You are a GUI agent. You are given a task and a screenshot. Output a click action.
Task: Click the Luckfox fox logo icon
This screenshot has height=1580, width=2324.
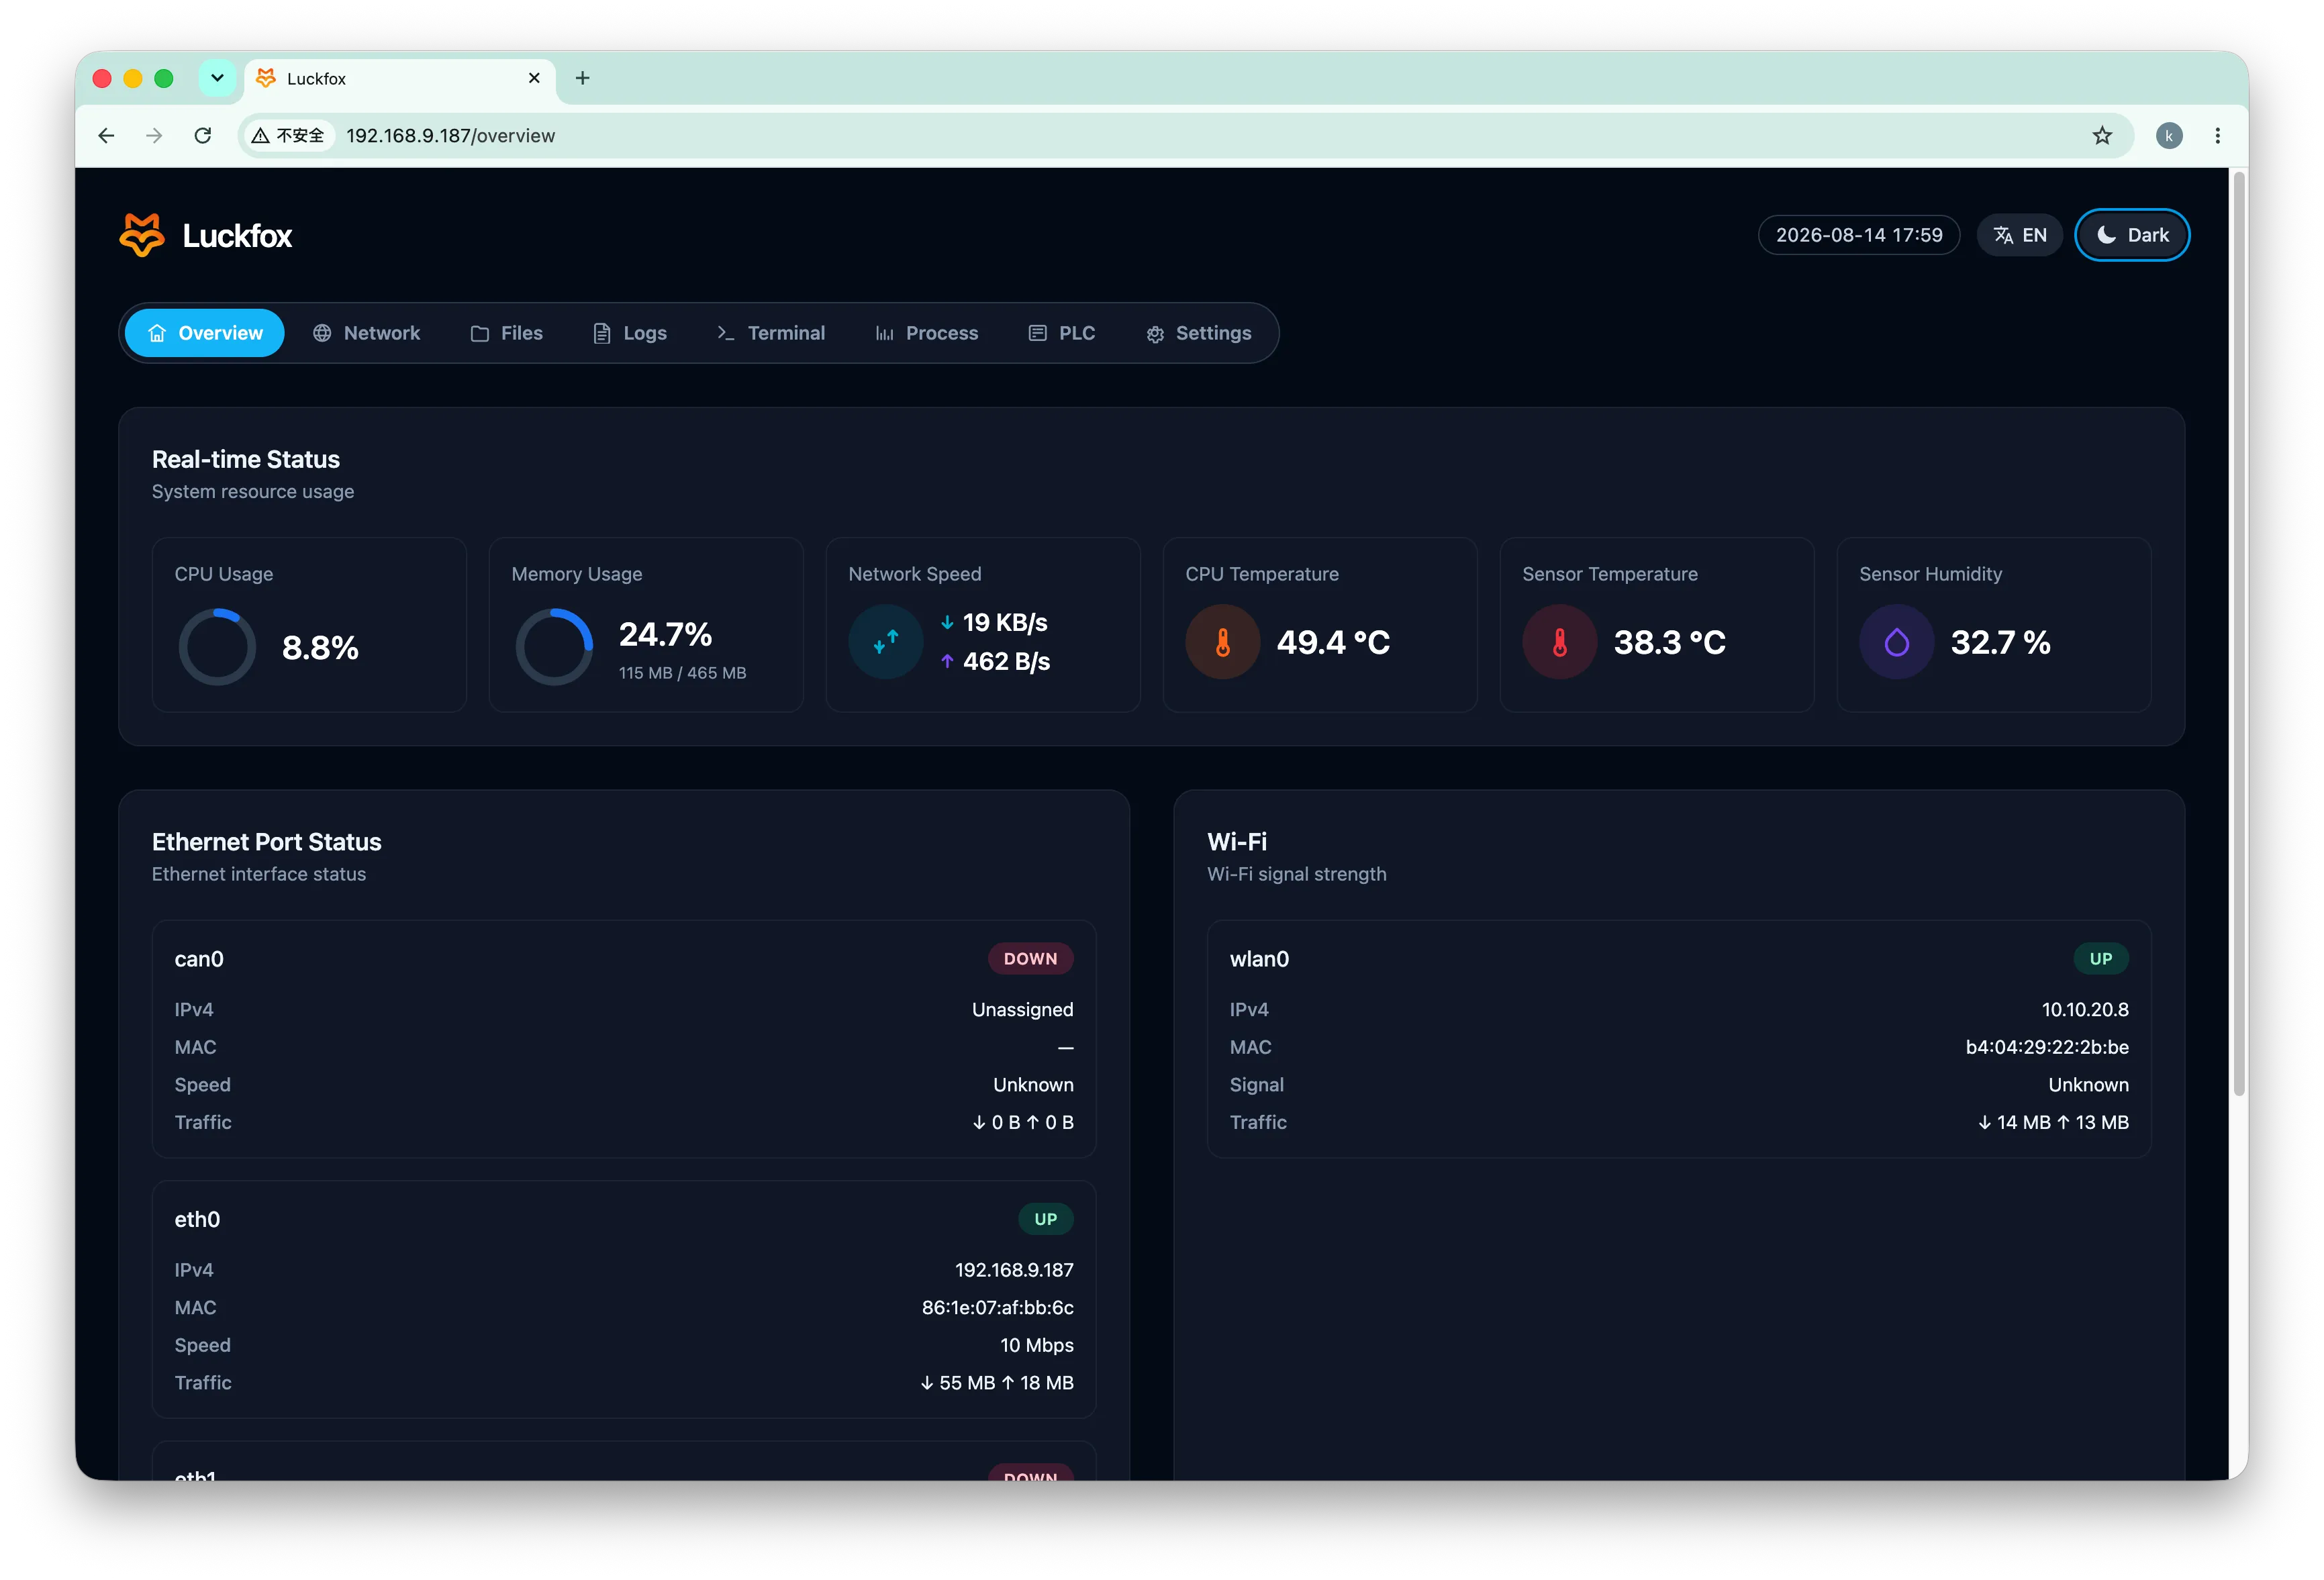pyautogui.click(x=142, y=235)
